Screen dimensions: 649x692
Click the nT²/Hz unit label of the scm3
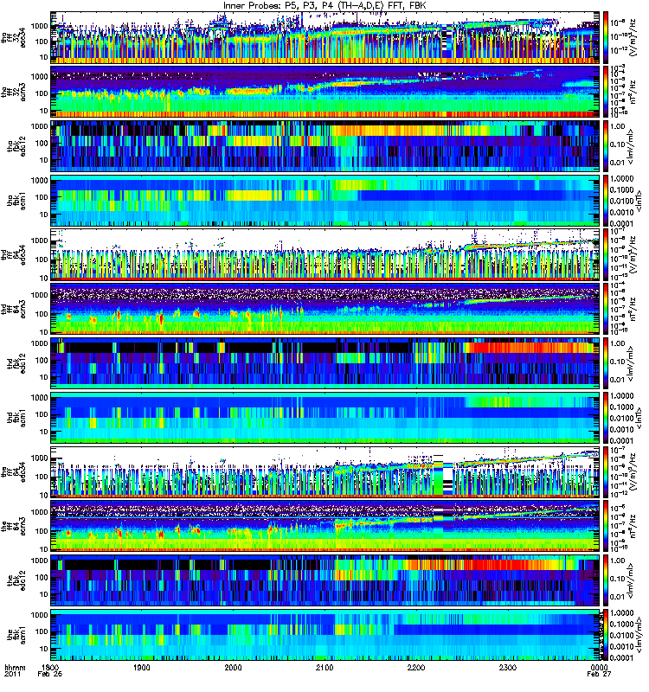633,527
